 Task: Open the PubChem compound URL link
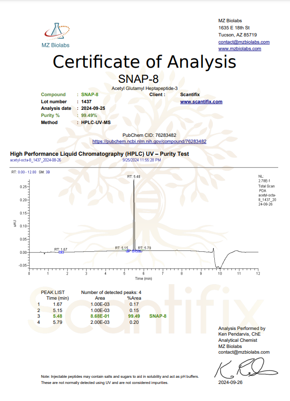tap(149, 141)
